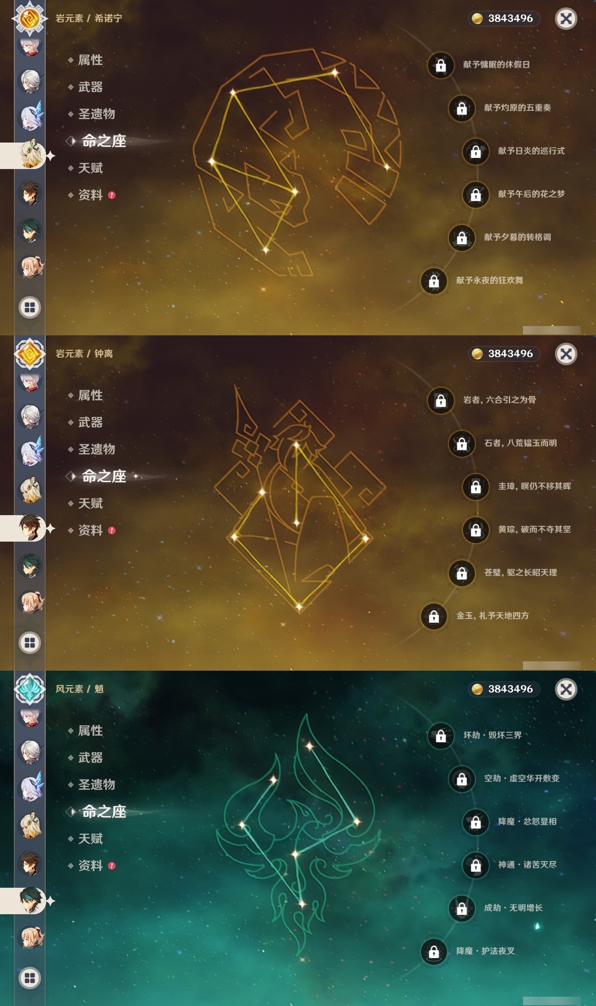Click the mora coin counter 3843496 in top panel
The height and width of the screenshot is (1006, 596).
click(x=504, y=19)
